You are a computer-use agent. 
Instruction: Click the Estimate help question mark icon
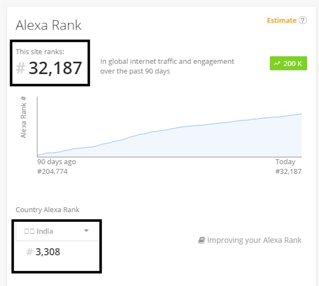pos(303,20)
